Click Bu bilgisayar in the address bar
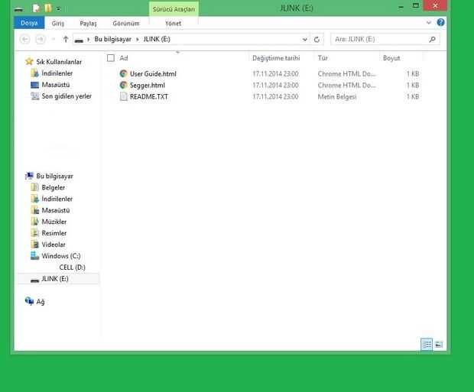 click(112, 39)
